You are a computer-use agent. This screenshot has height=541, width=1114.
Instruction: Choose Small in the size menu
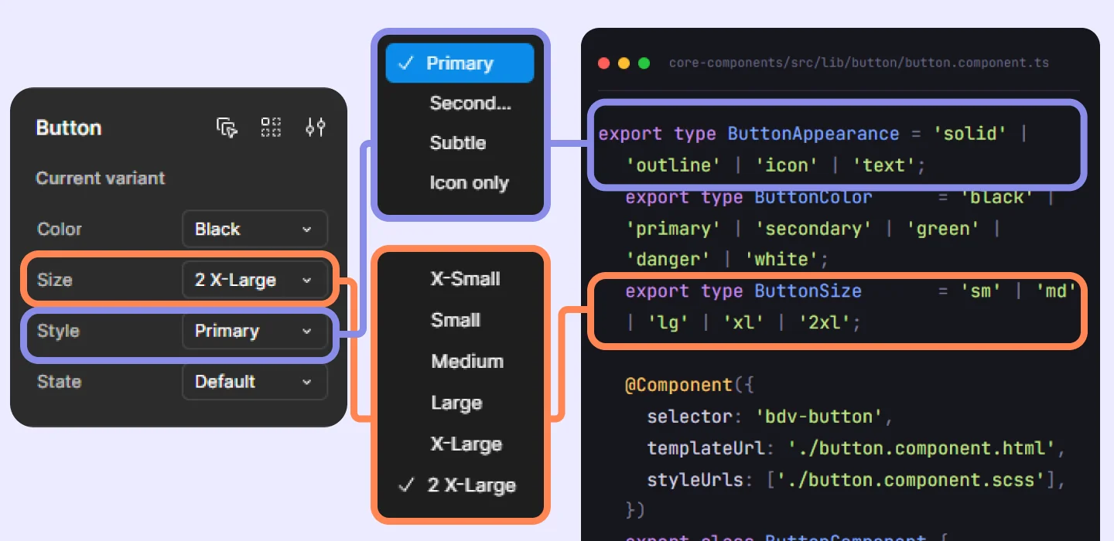click(456, 320)
